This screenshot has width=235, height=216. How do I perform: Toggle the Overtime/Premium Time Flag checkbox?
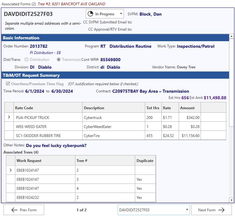8,84
